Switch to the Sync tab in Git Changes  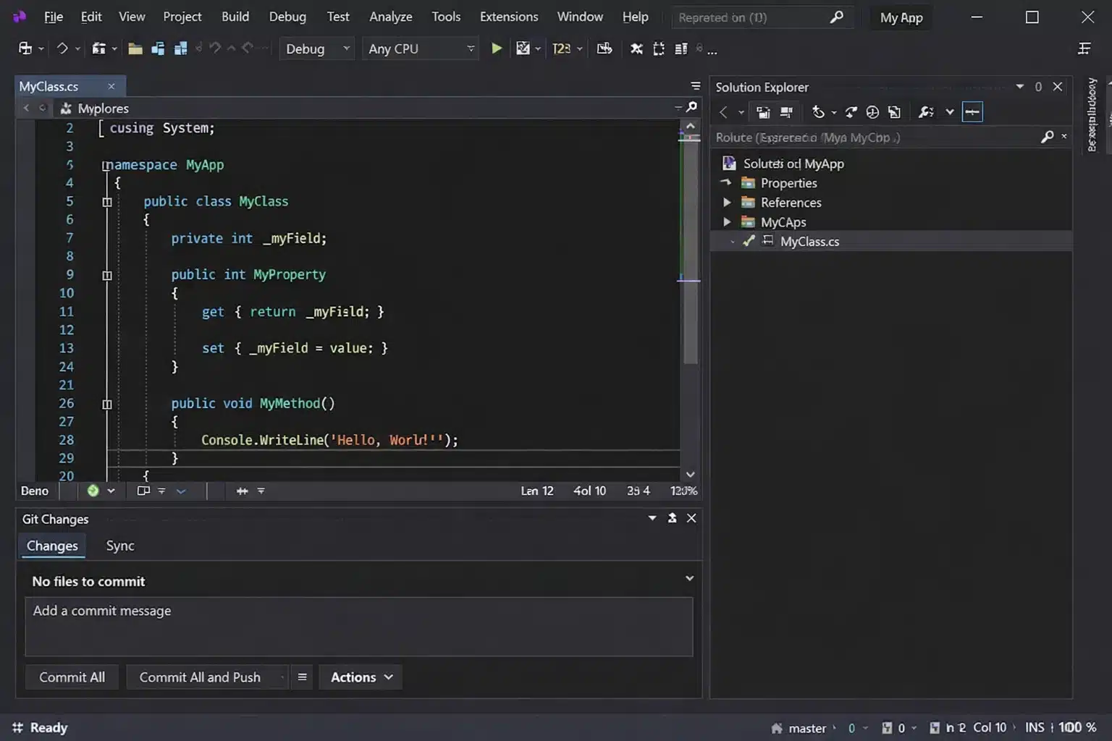pos(119,546)
